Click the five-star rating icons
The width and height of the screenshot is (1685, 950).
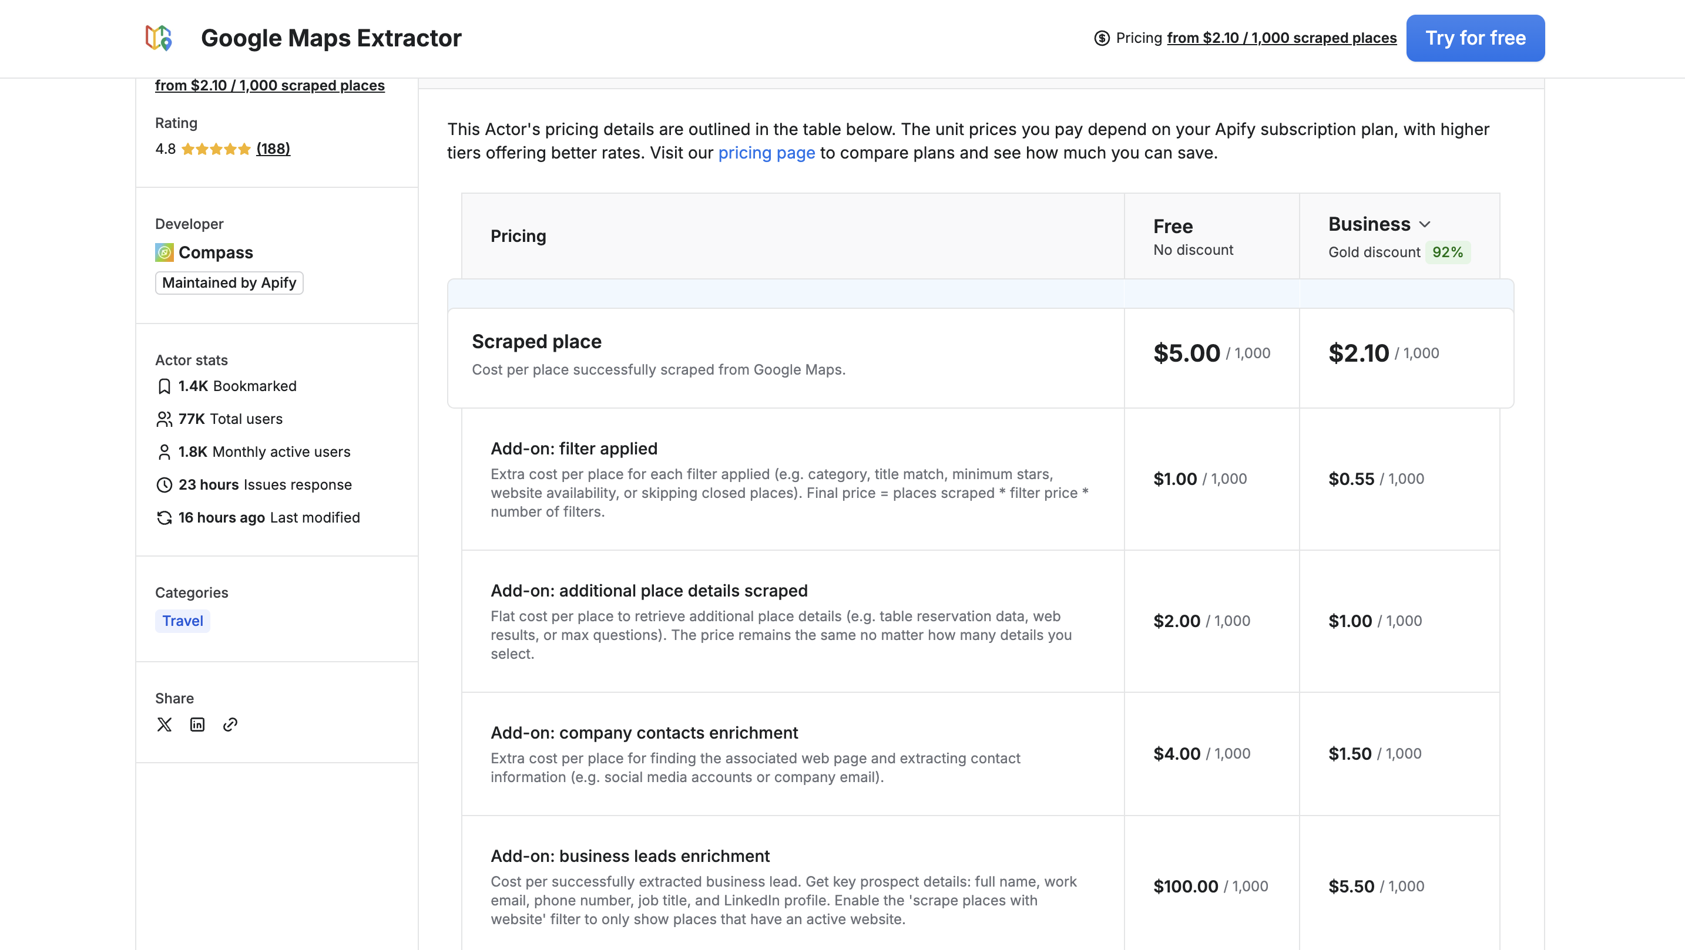point(216,149)
